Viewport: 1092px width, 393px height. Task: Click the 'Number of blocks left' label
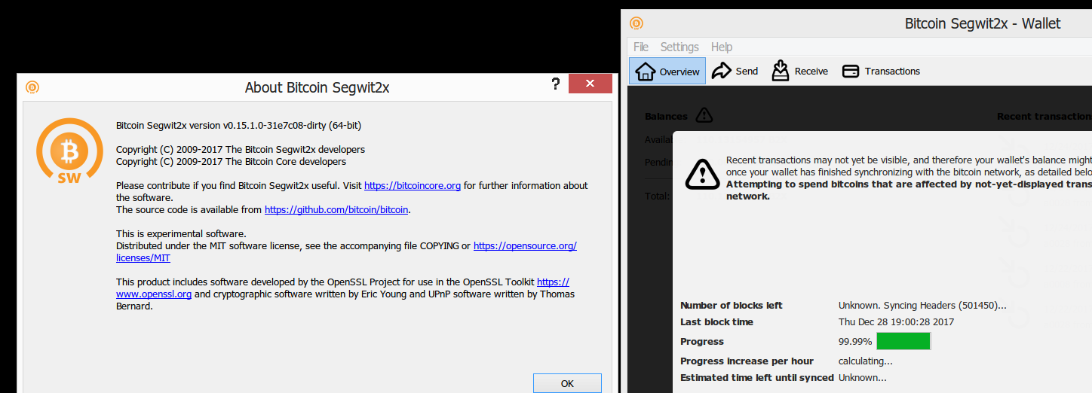pyautogui.click(x=732, y=306)
